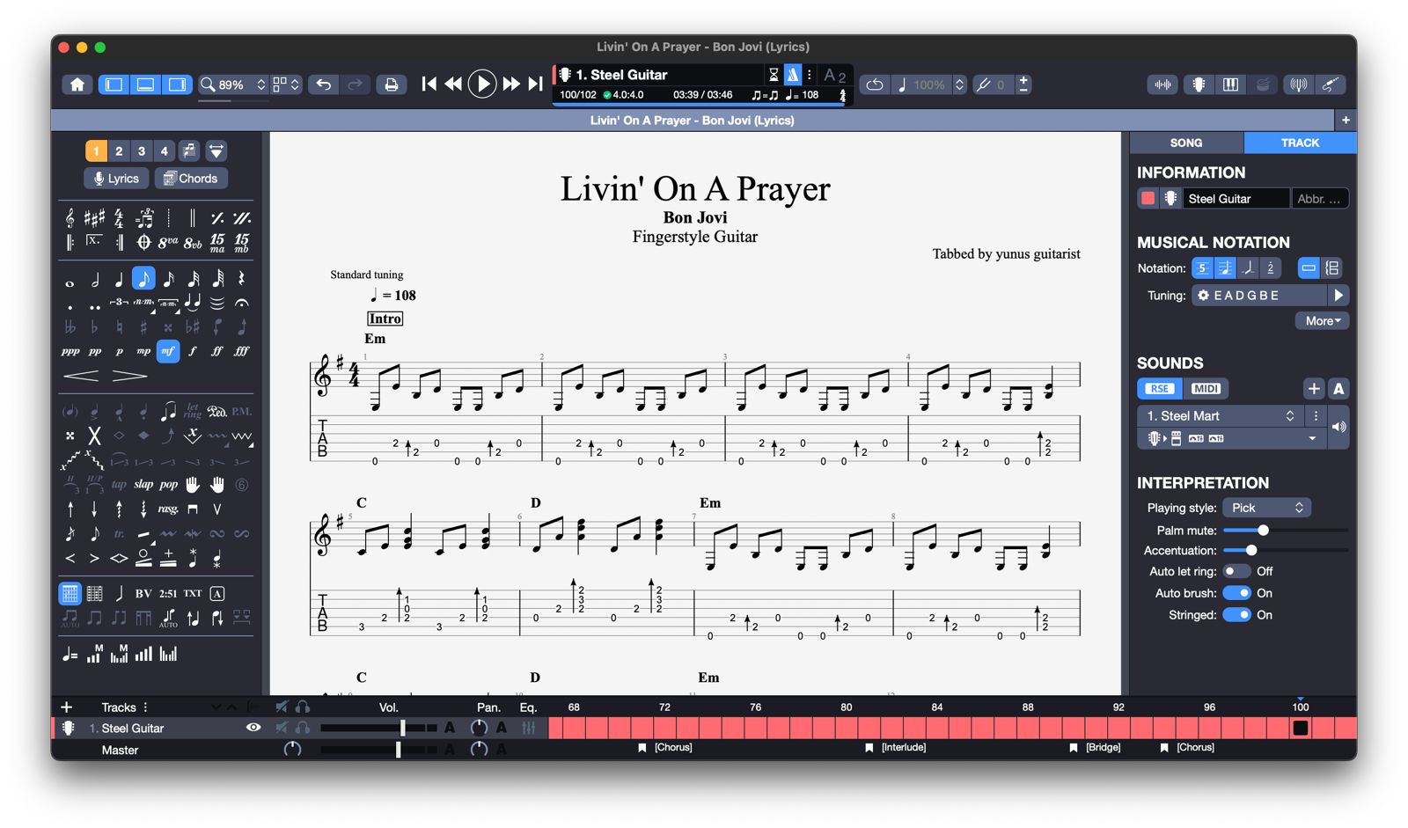Open the fretboard view icon
Image resolution: width=1408 pixels, height=828 pixels.
point(1198,84)
